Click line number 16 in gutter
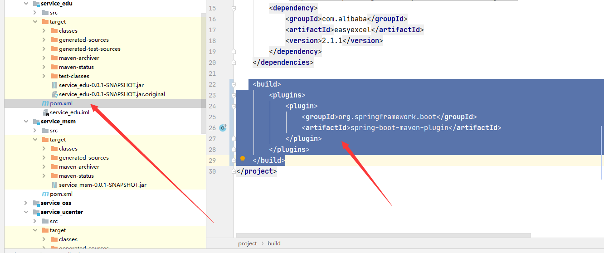 click(x=213, y=19)
